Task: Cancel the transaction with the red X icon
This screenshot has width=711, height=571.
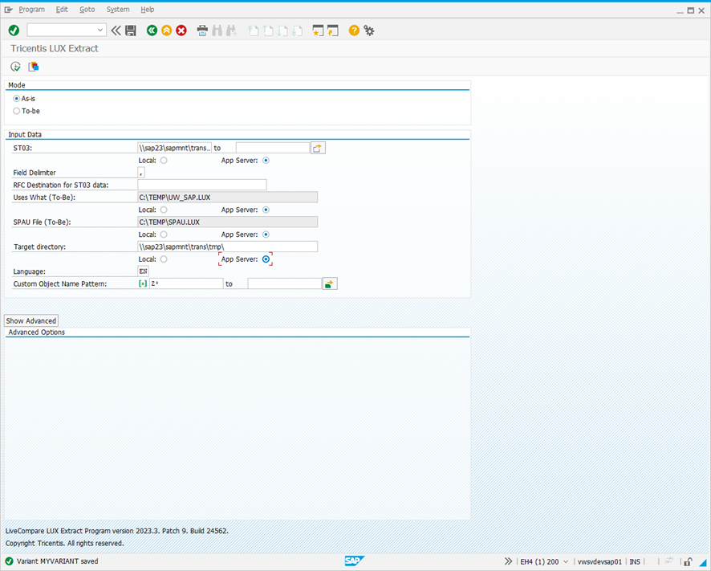Action: point(181,31)
